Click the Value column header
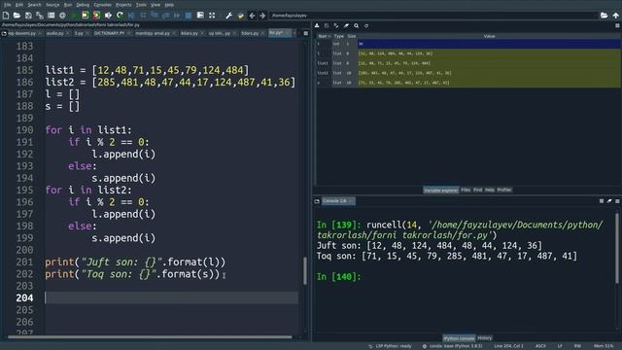This screenshot has width=622, height=350. 489,36
